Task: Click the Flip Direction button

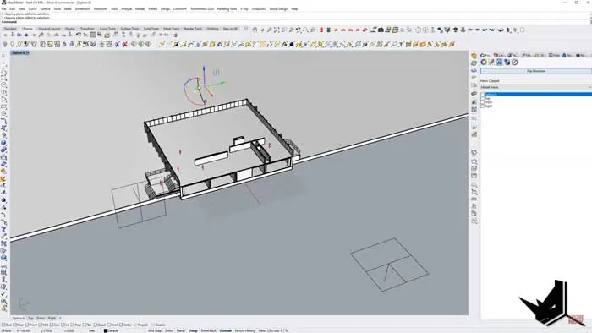Action: click(x=535, y=71)
